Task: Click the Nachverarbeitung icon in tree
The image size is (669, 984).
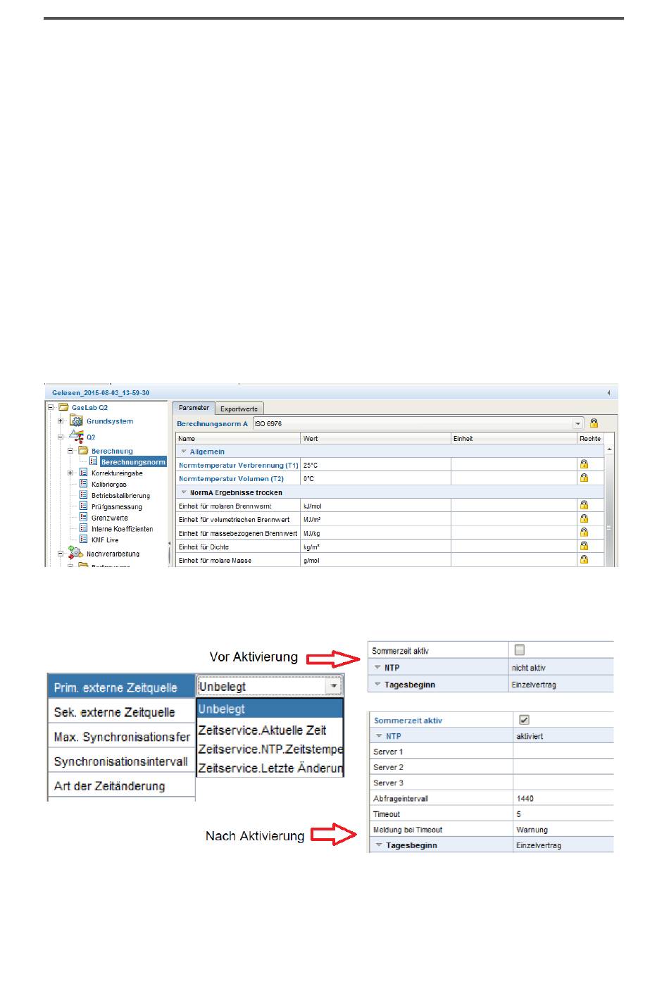Action: [75, 554]
